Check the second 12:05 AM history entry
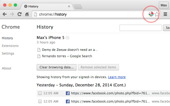 tap(40, 101)
